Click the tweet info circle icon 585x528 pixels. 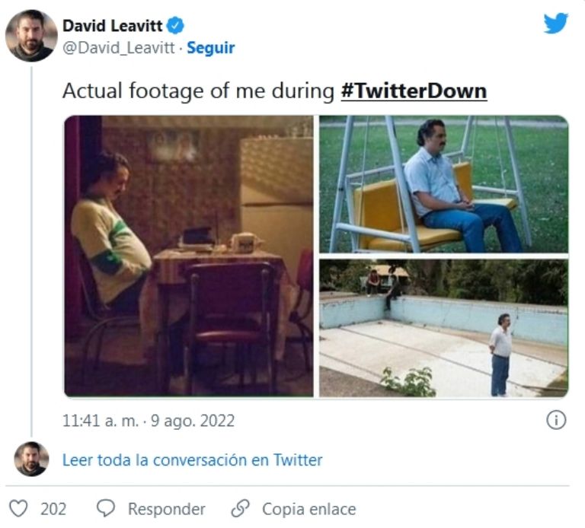[557, 420]
